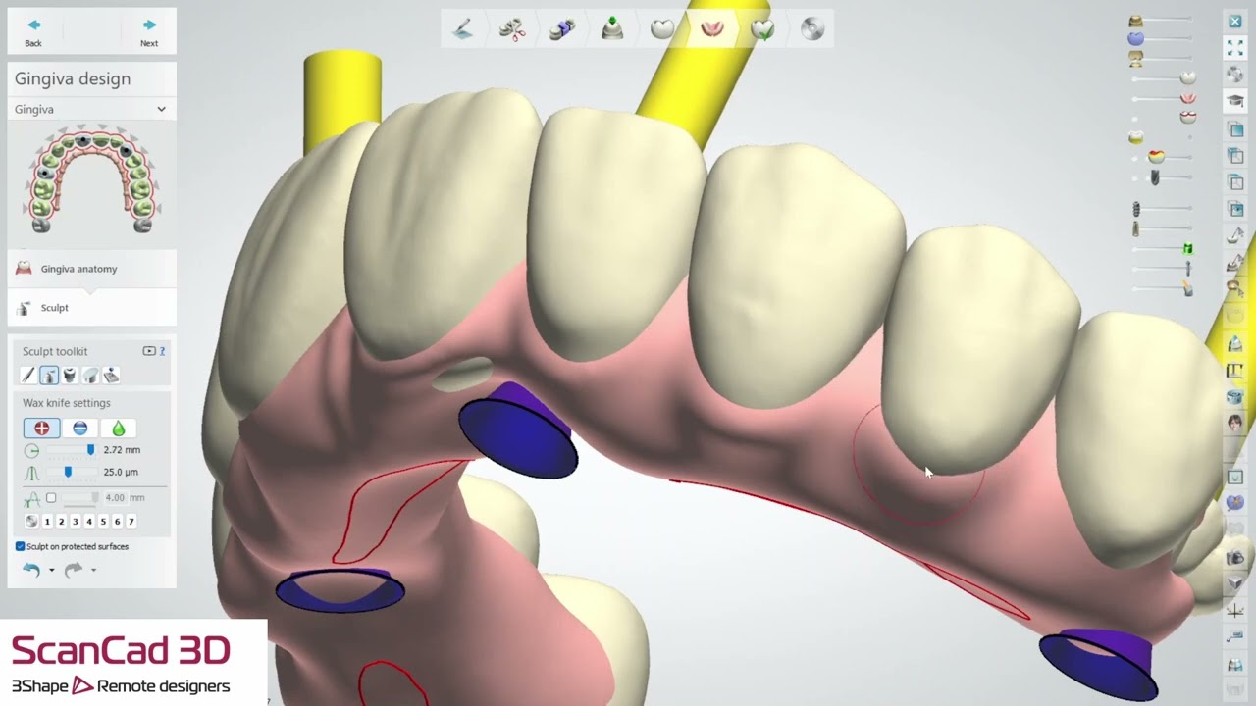Go to the Back step
Image resolution: width=1256 pixels, height=706 pixels.
pos(33,31)
